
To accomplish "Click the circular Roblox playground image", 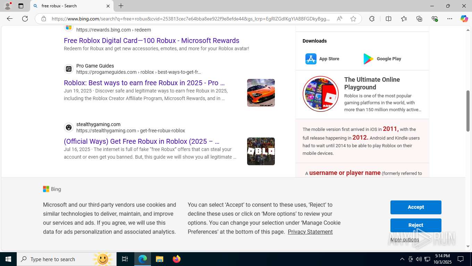I will 321,94.
